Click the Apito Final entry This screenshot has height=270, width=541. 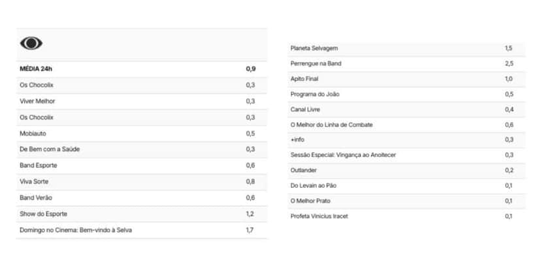(407, 79)
